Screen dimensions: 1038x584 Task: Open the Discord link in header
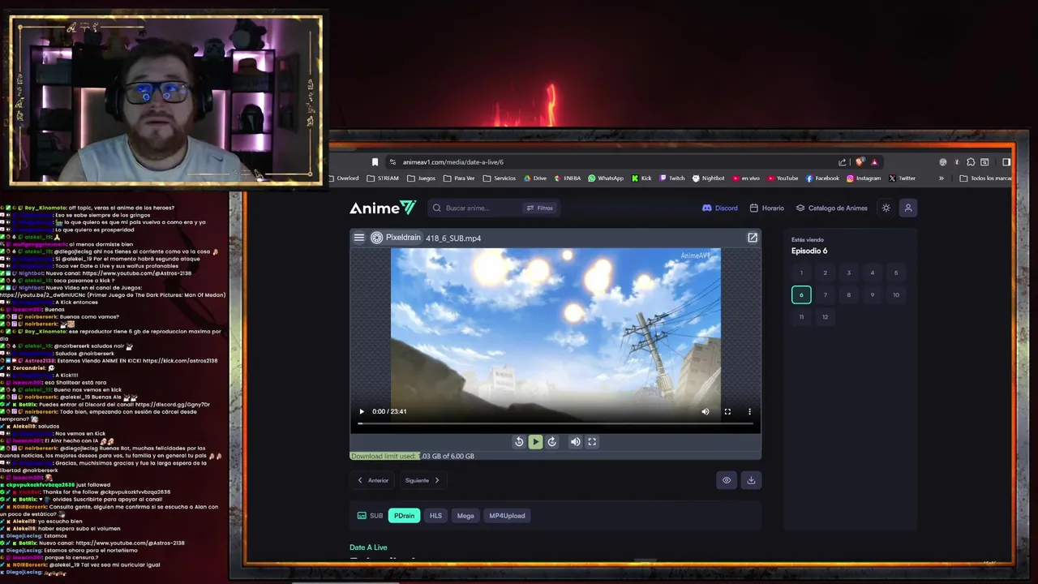click(x=720, y=208)
